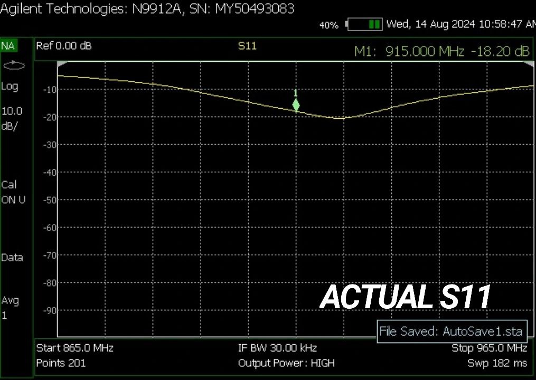Edit the Stop 965.0 MHz frequency
Screen dimensions: 536x380
coord(489,348)
